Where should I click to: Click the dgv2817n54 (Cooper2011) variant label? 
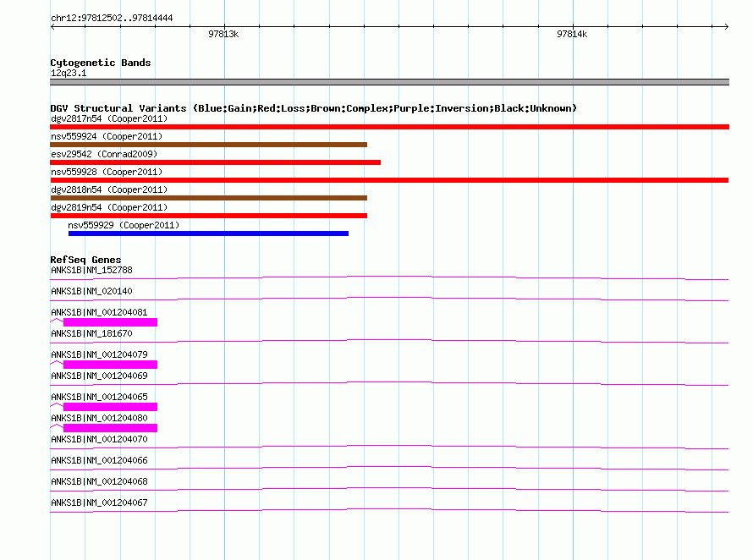click(109, 118)
